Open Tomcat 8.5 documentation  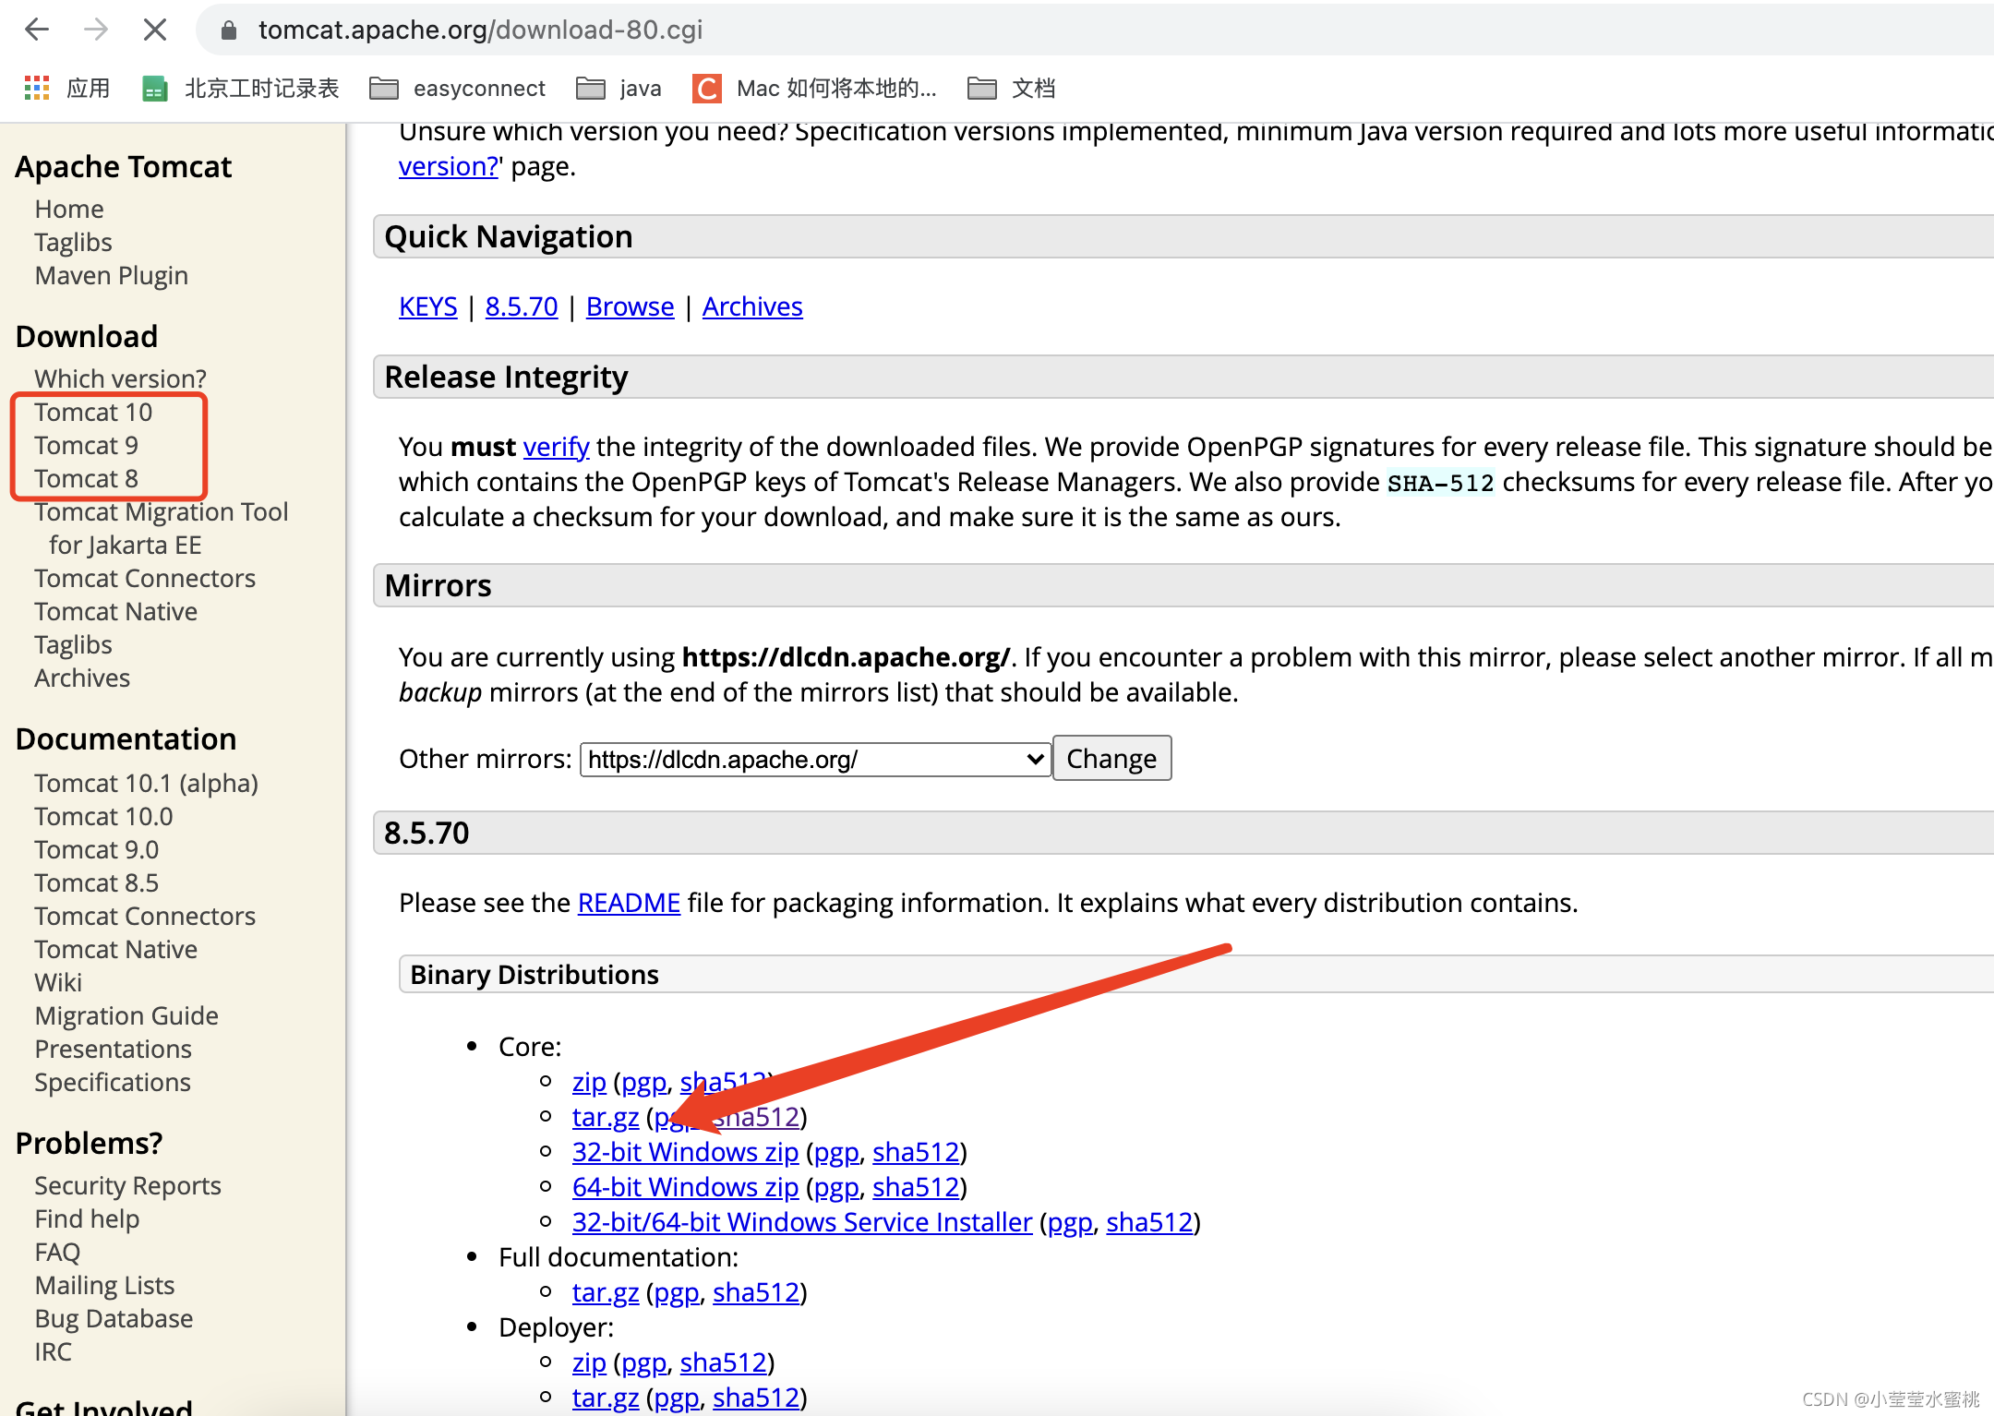(97, 883)
